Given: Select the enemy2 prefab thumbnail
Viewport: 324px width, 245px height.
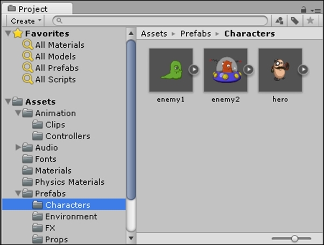Looking at the screenshot, I should 226,70.
